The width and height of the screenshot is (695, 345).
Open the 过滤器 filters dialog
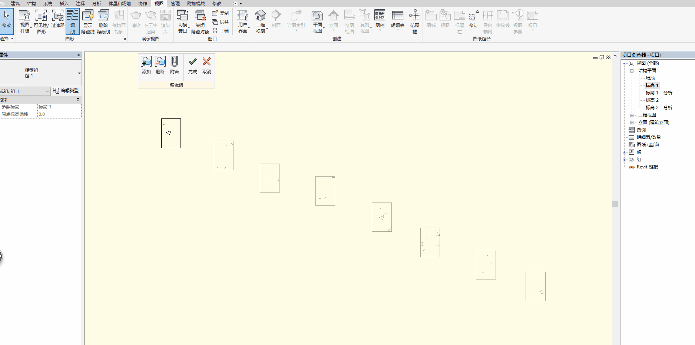tap(57, 19)
